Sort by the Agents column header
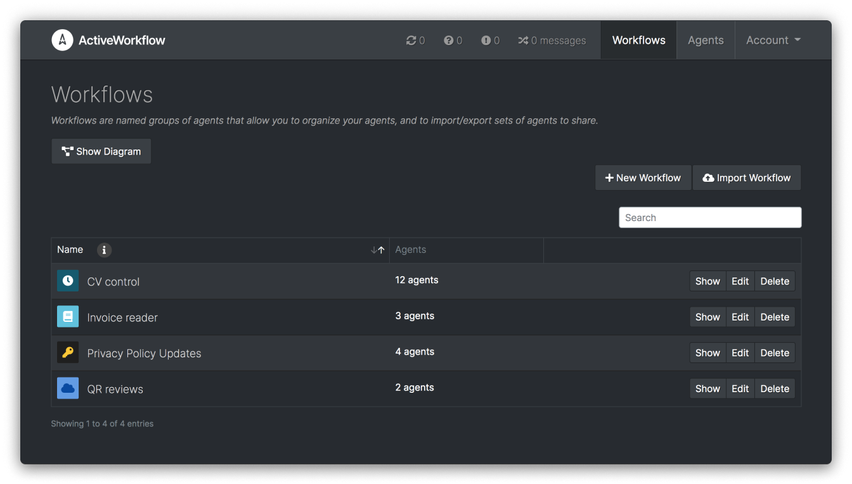Viewport: 852px width, 484px height. coord(467,250)
